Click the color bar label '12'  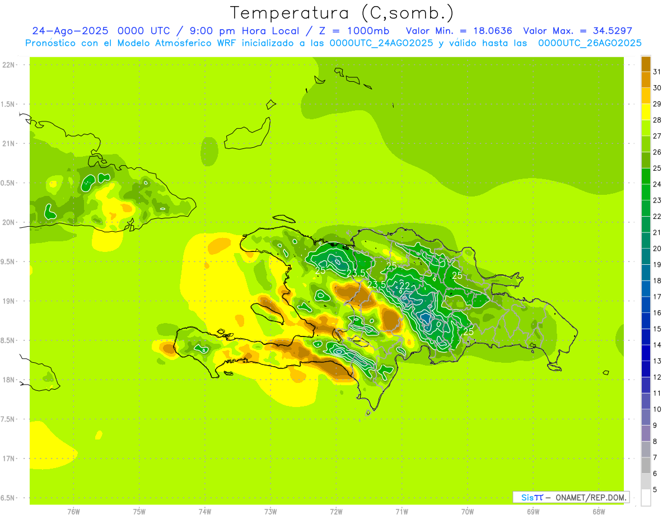[657, 377]
